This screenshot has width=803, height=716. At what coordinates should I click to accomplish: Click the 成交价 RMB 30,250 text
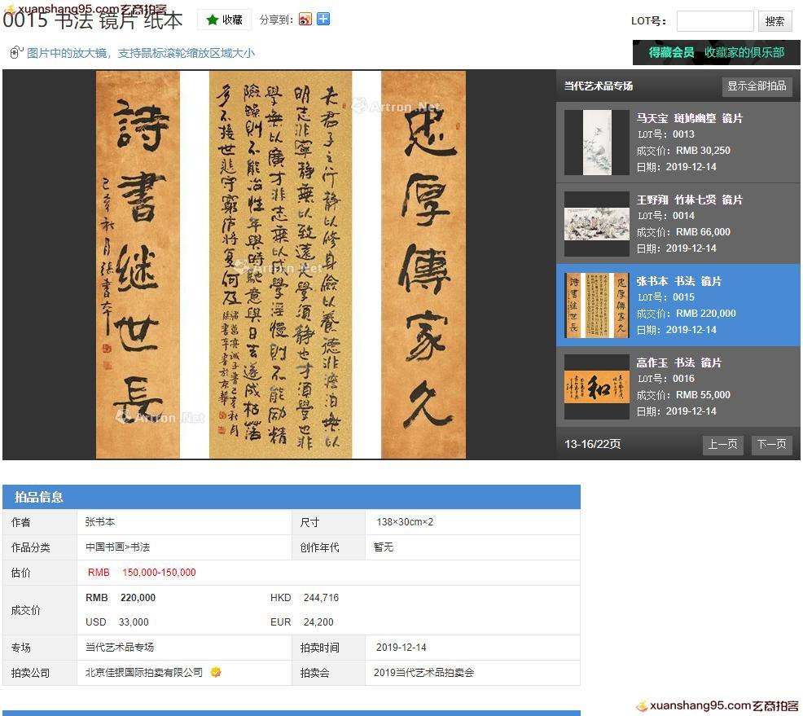click(683, 151)
